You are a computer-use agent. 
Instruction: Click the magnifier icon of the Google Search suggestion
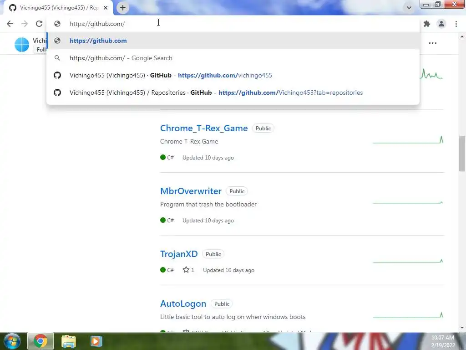(57, 58)
